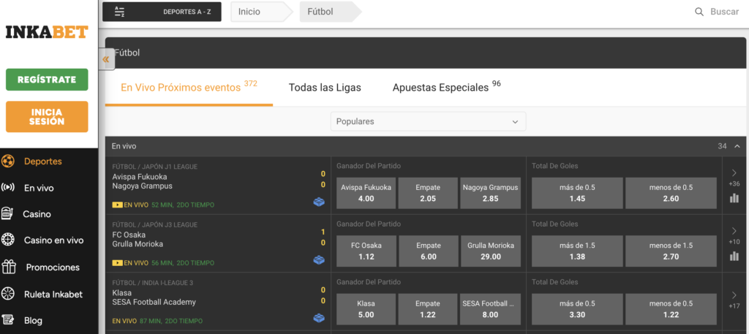The image size is (749, 334).
Task: Select más de 0.5 at 1.45
Action: pos(577,193)
